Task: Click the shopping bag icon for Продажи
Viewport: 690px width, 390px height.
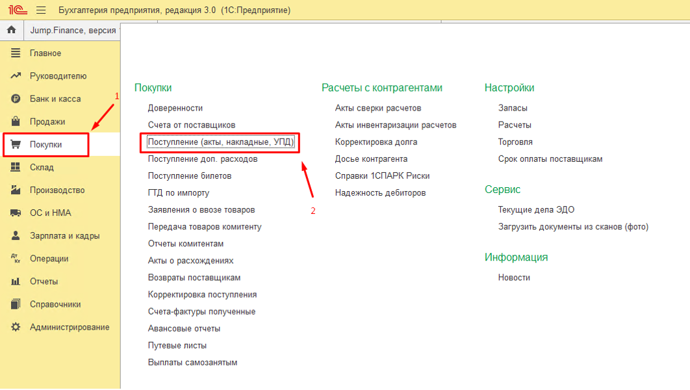Action: pyautogui.click(x=16, y=122)
